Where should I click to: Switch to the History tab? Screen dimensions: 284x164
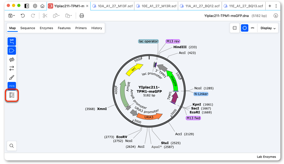pyautogui.click(x=97, y=28)
